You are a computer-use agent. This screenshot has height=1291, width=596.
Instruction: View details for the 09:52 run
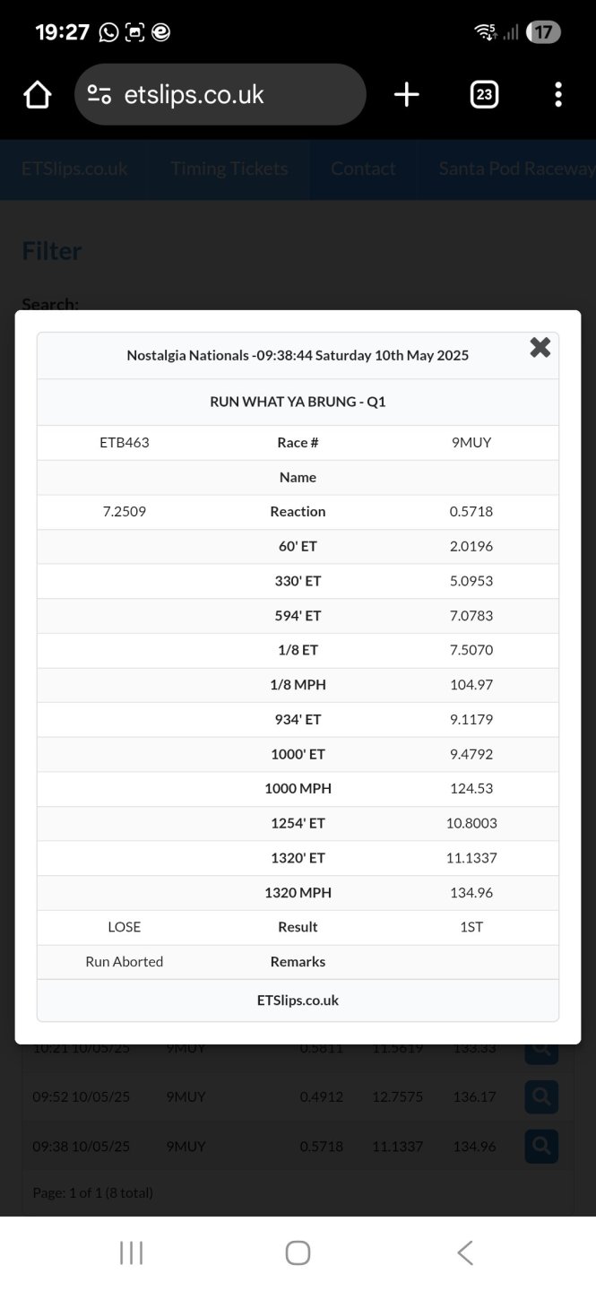[541, 1096]
